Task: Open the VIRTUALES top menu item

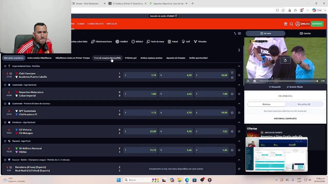Action: [x=111, y=24]
